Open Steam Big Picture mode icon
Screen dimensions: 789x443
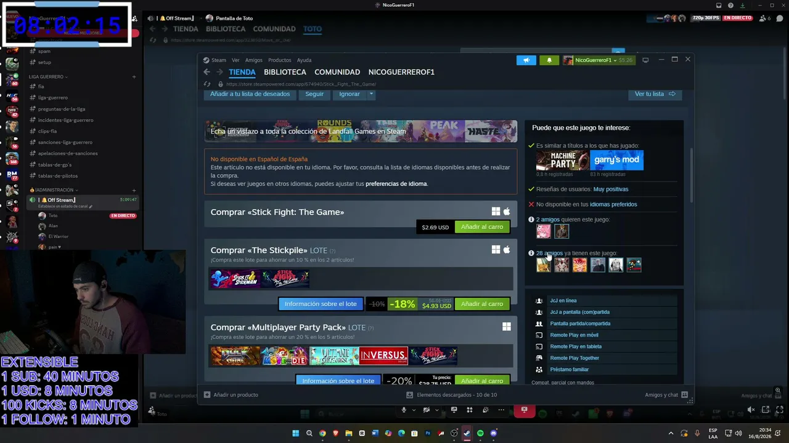[x=645, y=60]
